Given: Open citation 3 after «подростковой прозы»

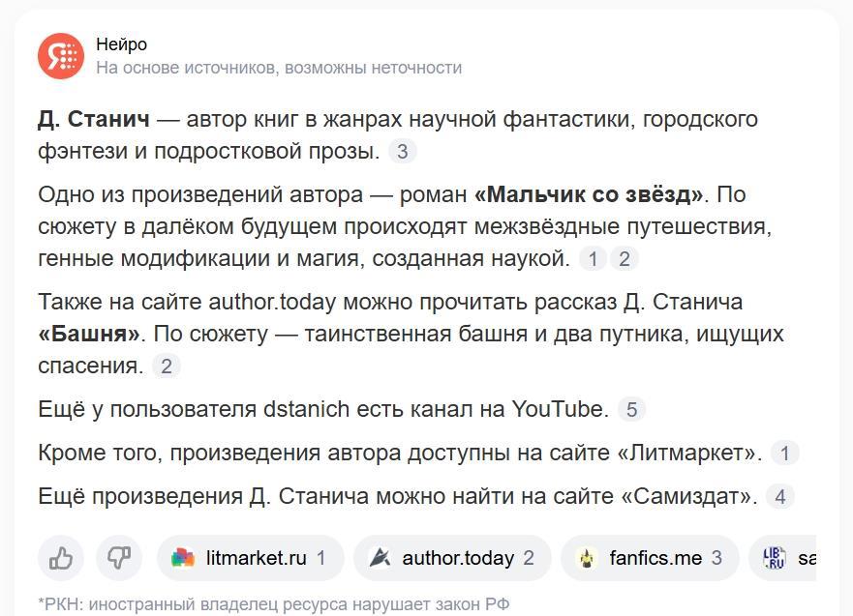Looking at the screenshot, I should (x=403, y=151).
